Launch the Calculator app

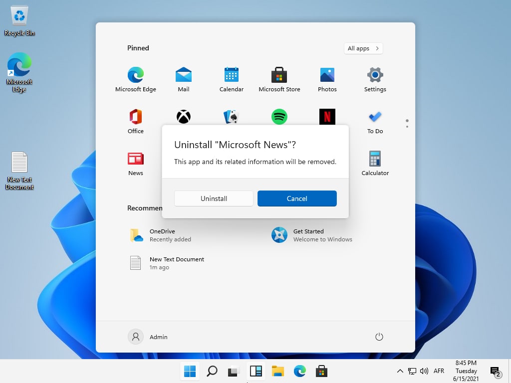tap(375, 164)
